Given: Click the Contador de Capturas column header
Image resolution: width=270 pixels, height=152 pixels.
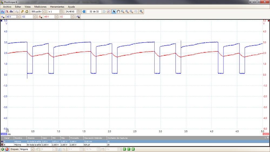Looking at the screenshot, I should [x=118, y=138].
